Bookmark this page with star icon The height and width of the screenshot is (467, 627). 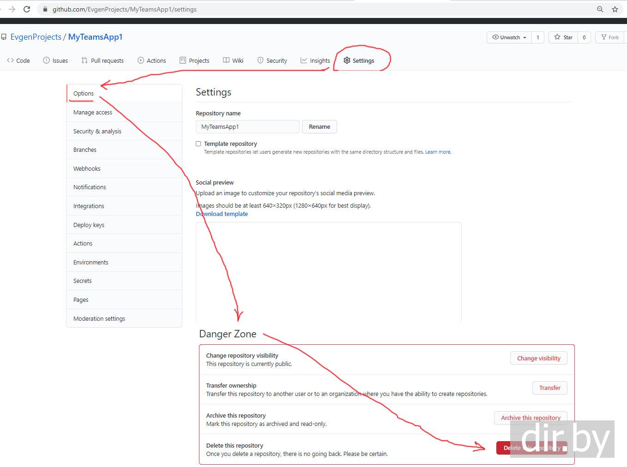[615, 9]
